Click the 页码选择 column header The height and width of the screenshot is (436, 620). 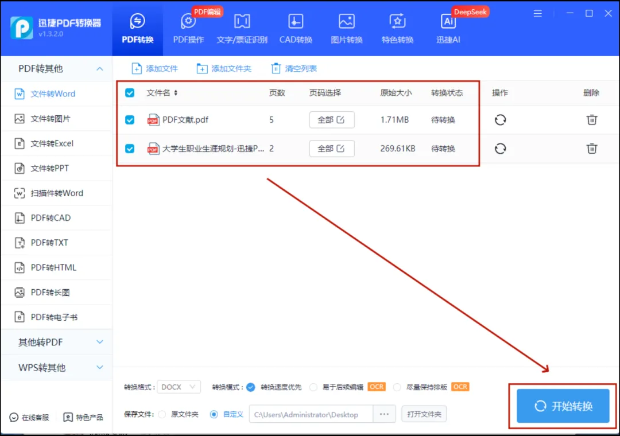click(325, 93)
